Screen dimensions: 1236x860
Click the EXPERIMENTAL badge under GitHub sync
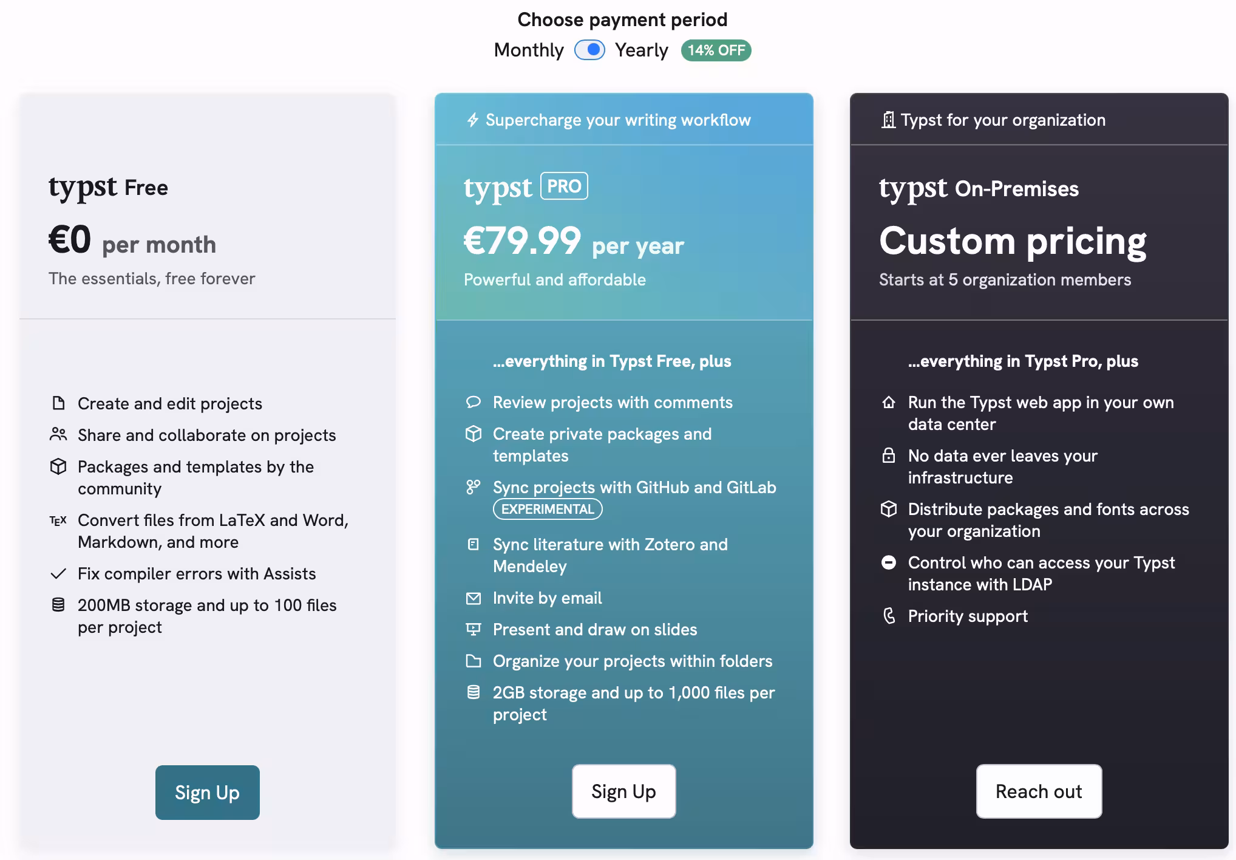[547, 509]
